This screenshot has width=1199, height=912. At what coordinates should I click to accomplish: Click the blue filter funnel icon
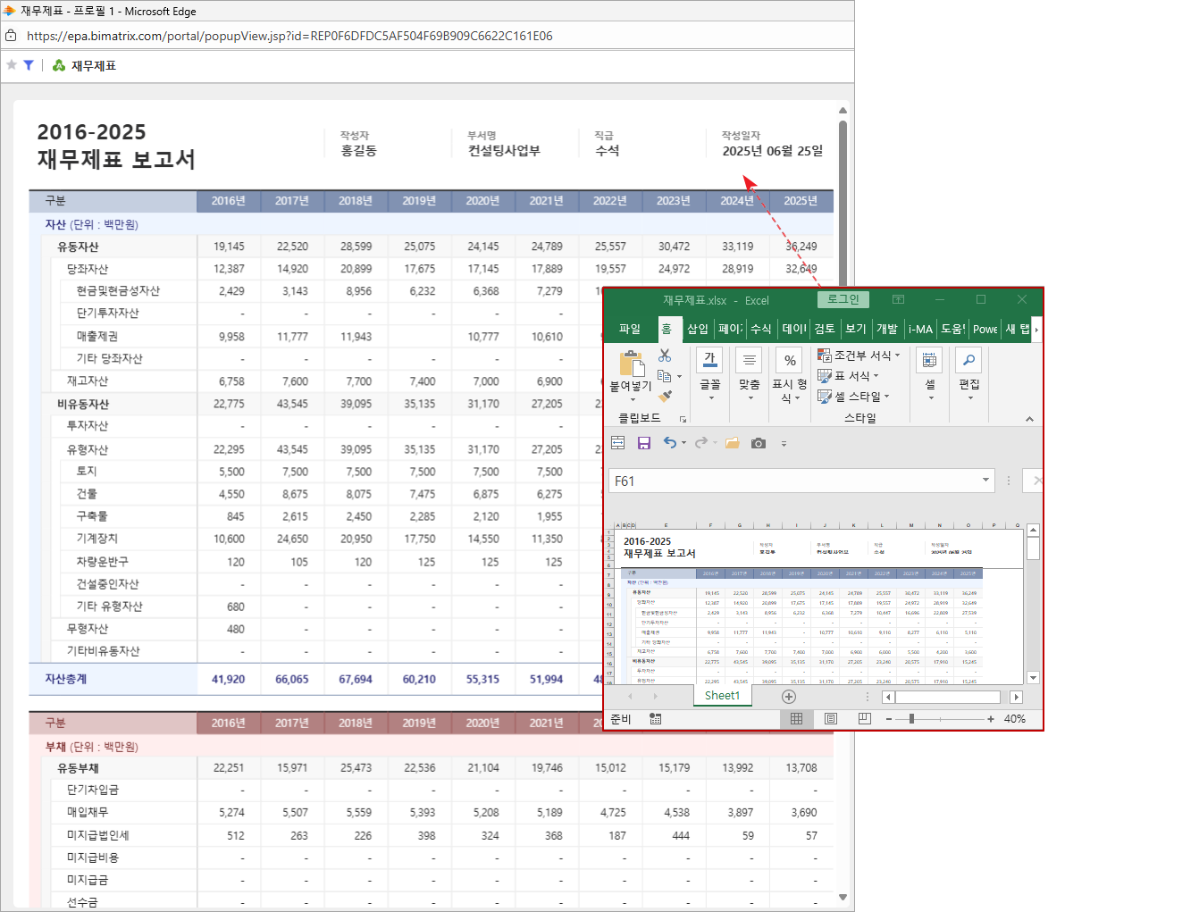(29, 65)
